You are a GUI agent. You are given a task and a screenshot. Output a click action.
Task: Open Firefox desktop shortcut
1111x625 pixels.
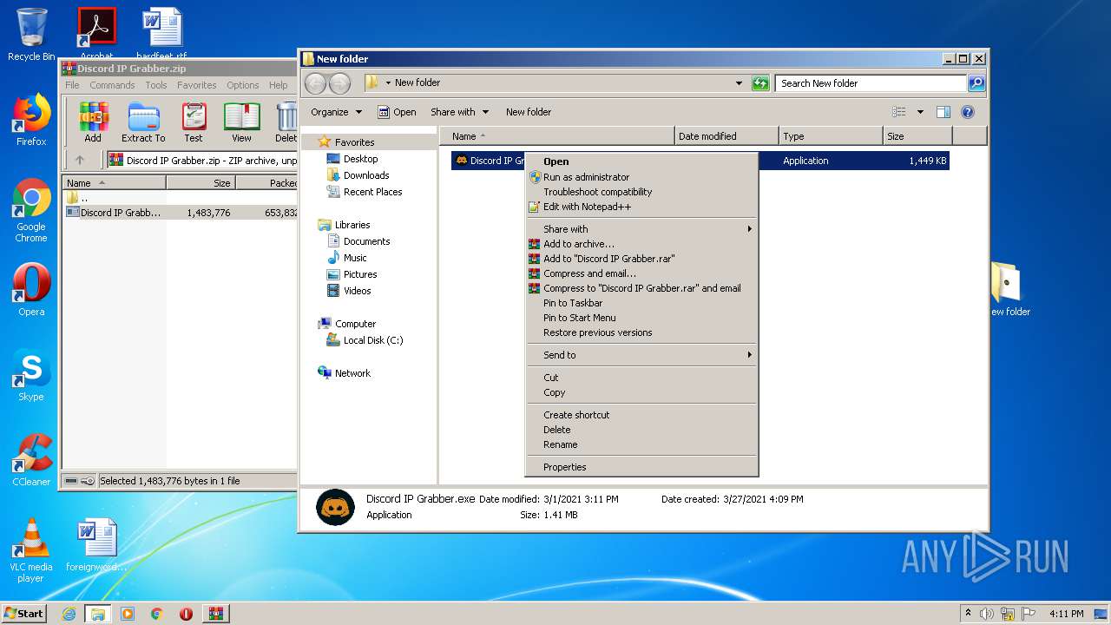pos(31,120)
